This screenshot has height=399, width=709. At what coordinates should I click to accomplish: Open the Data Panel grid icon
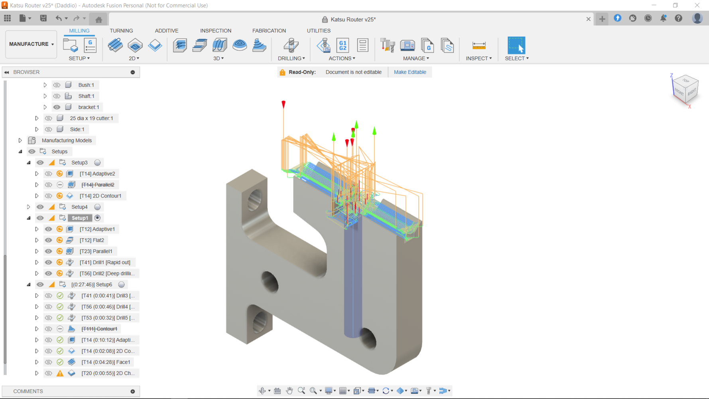(x=8, y=18)
